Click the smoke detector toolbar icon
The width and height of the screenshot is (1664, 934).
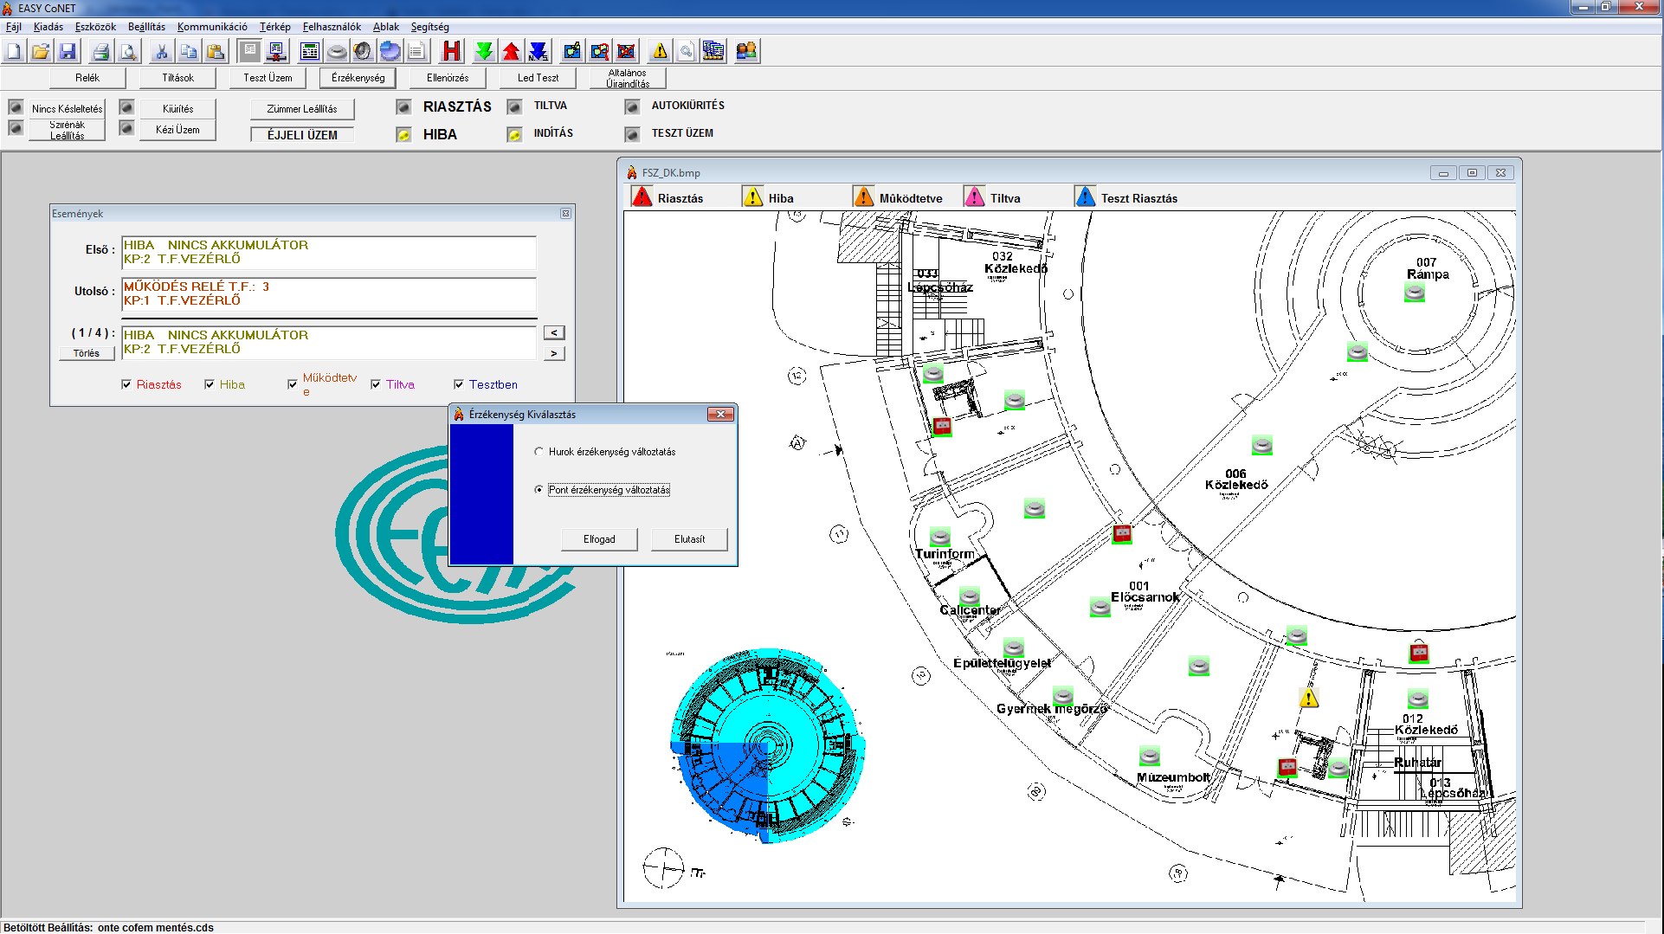pos(337,52)
